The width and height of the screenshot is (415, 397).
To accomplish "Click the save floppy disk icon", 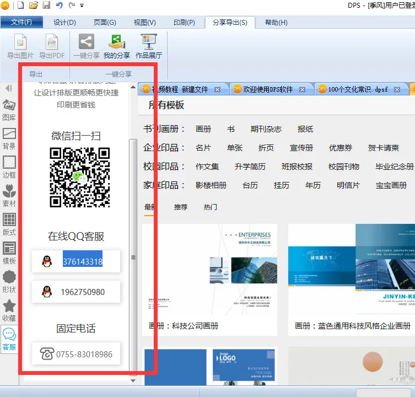I will click(x=46, y=6).
